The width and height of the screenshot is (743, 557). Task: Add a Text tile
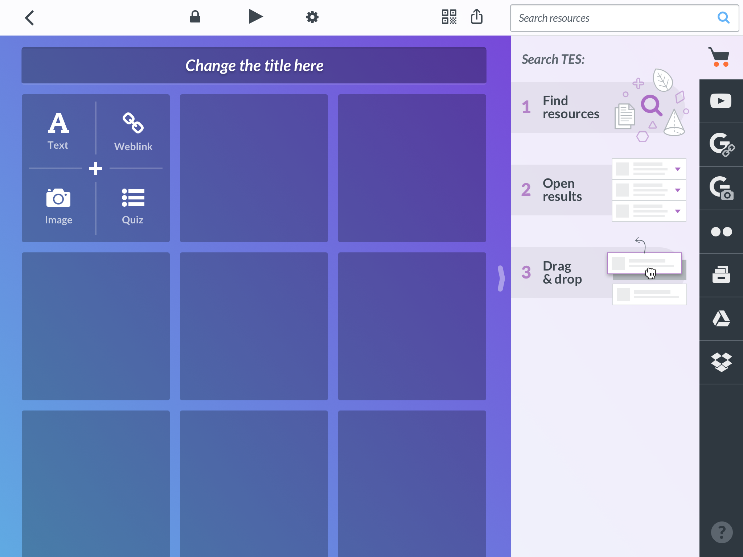[58, 131]
